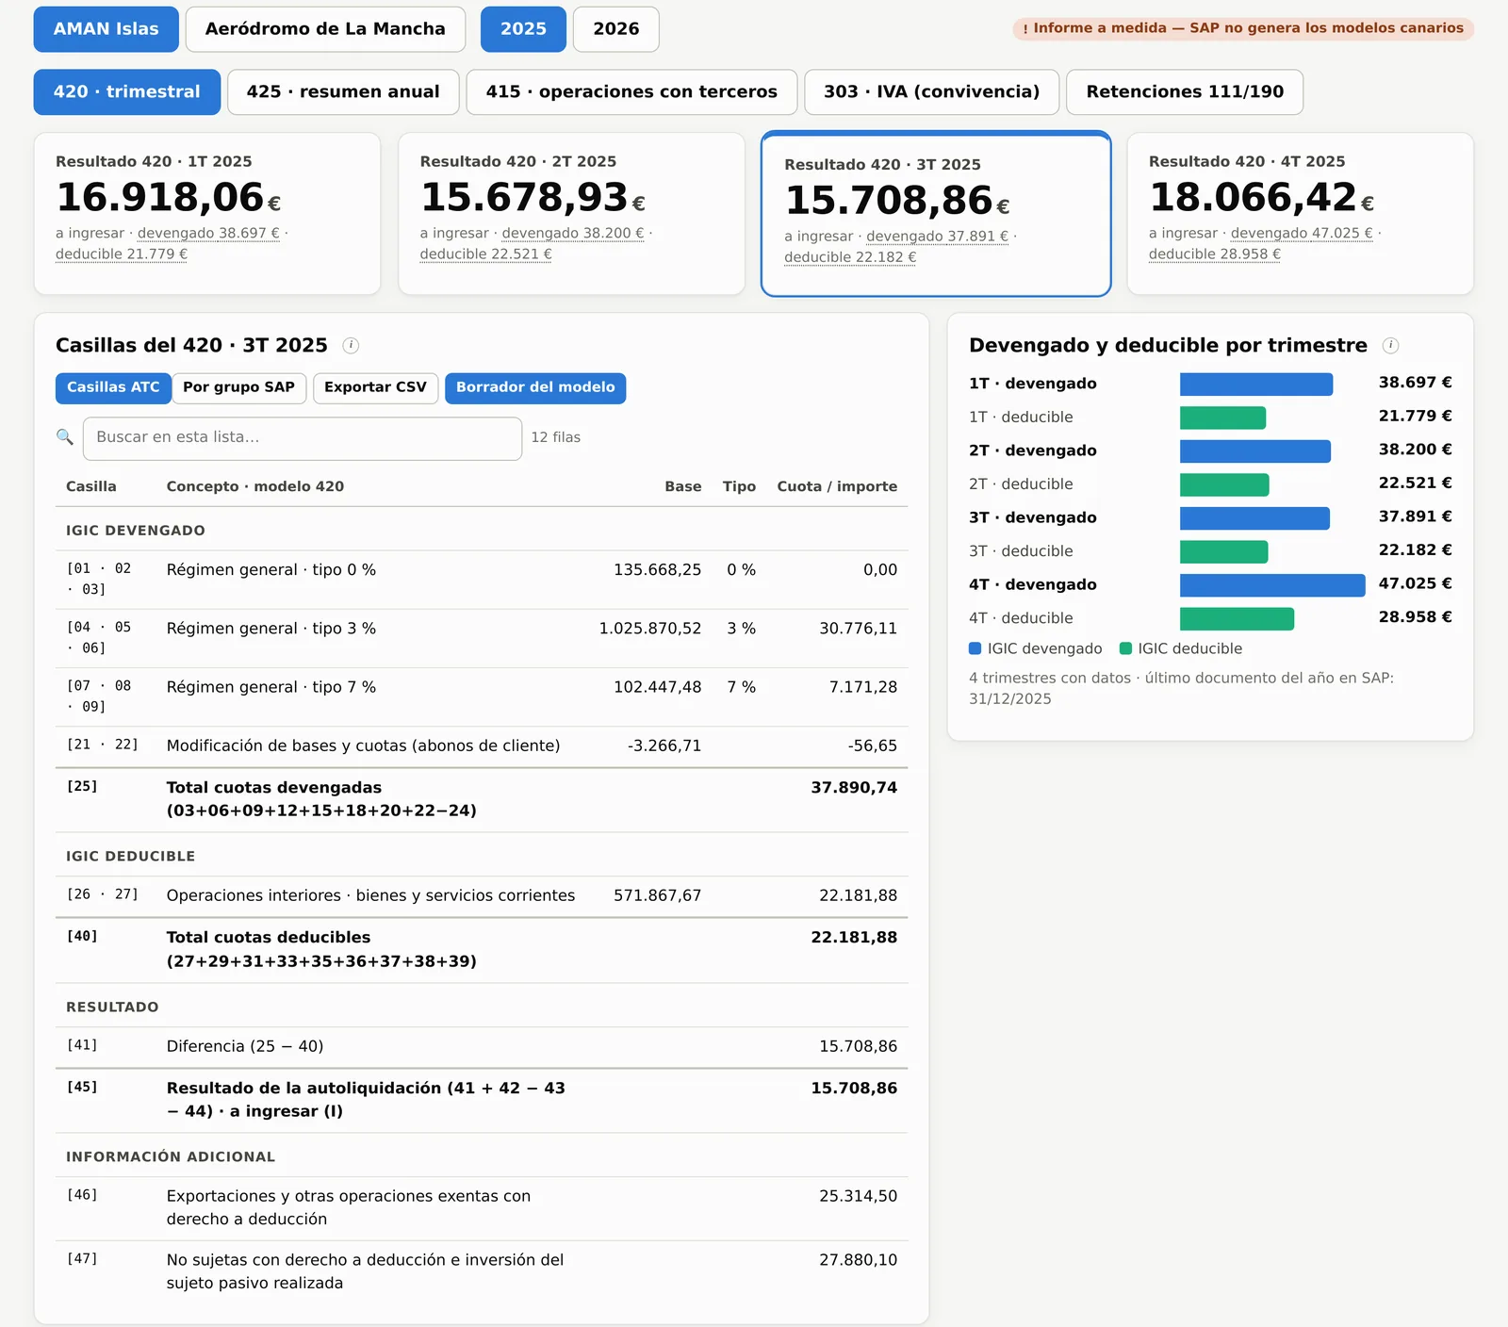Click the Régimen general · tipo 3 % row
Image resolution: width=1508 pixels, height=1327 pixels.
(x=482, y=638)
